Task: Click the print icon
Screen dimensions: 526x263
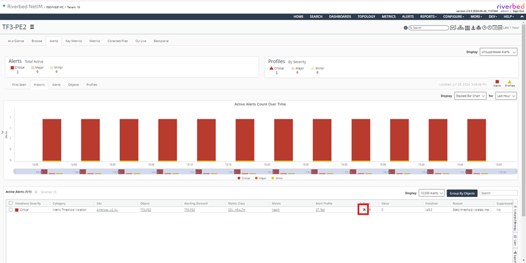Action: (x=478, y=28)
